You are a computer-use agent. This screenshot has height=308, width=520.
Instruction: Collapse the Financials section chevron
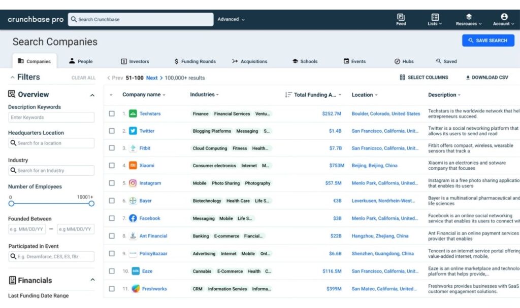coord(92,280)
